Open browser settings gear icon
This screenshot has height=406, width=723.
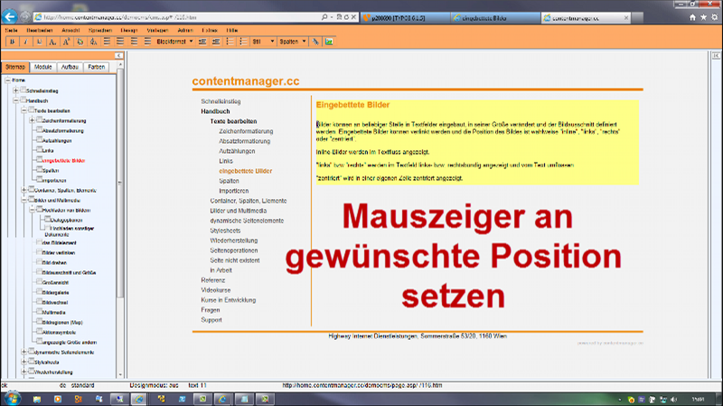coord(714,17)
